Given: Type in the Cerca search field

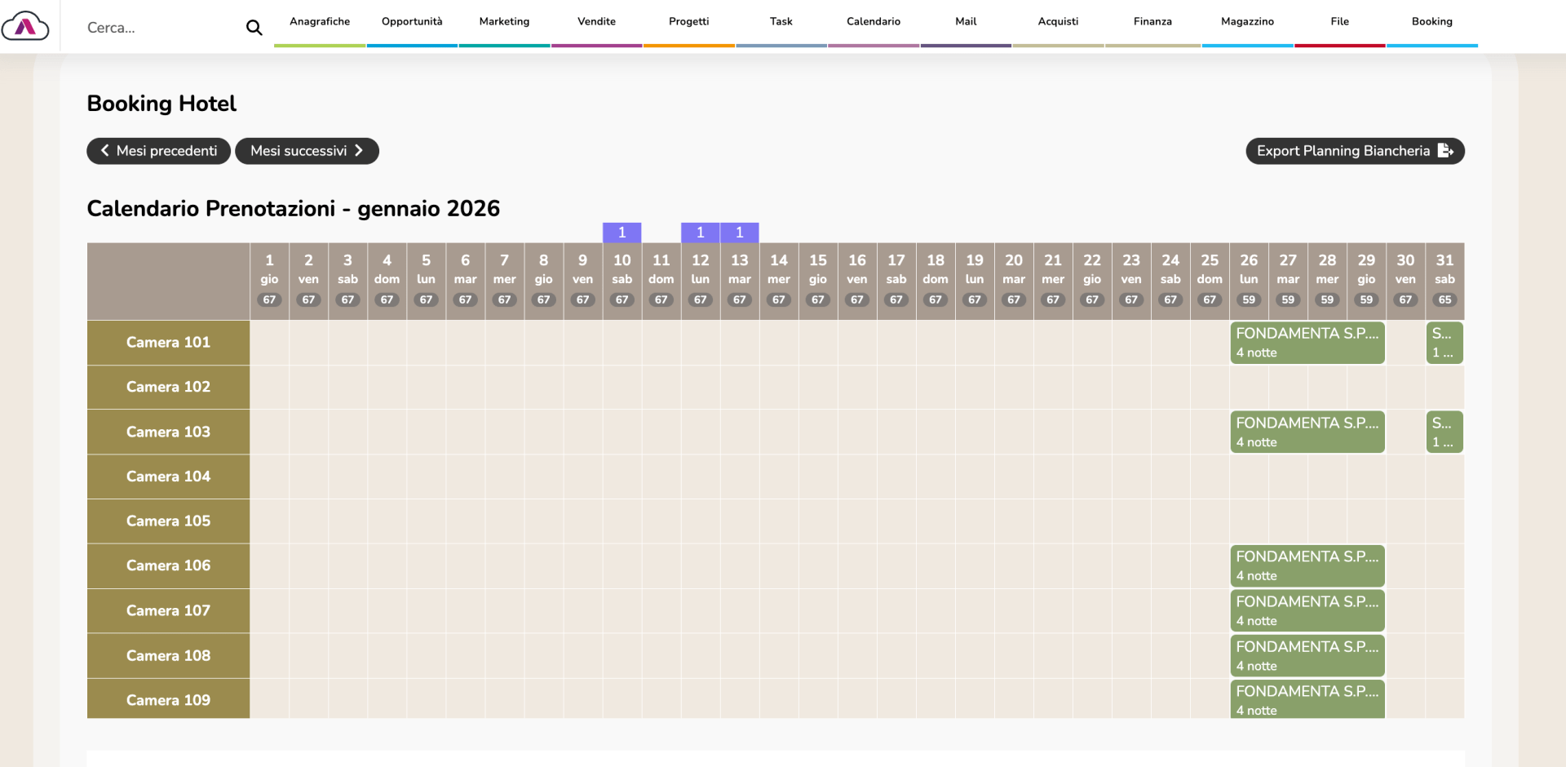Looking at the screenshot, I should 159,28.
